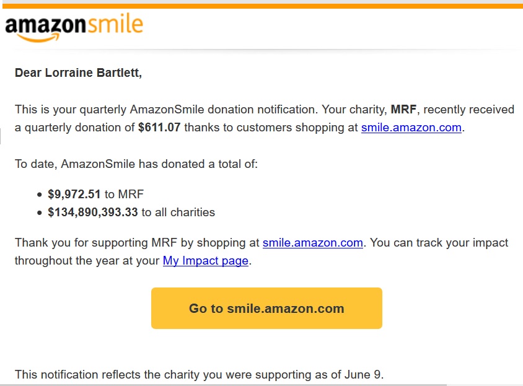Click the phrase "You can track your impact"

coord(439,242)
